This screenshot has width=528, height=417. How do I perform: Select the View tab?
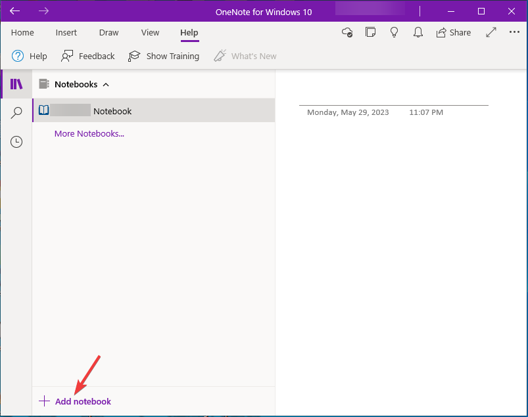click(x=150, y=33)
